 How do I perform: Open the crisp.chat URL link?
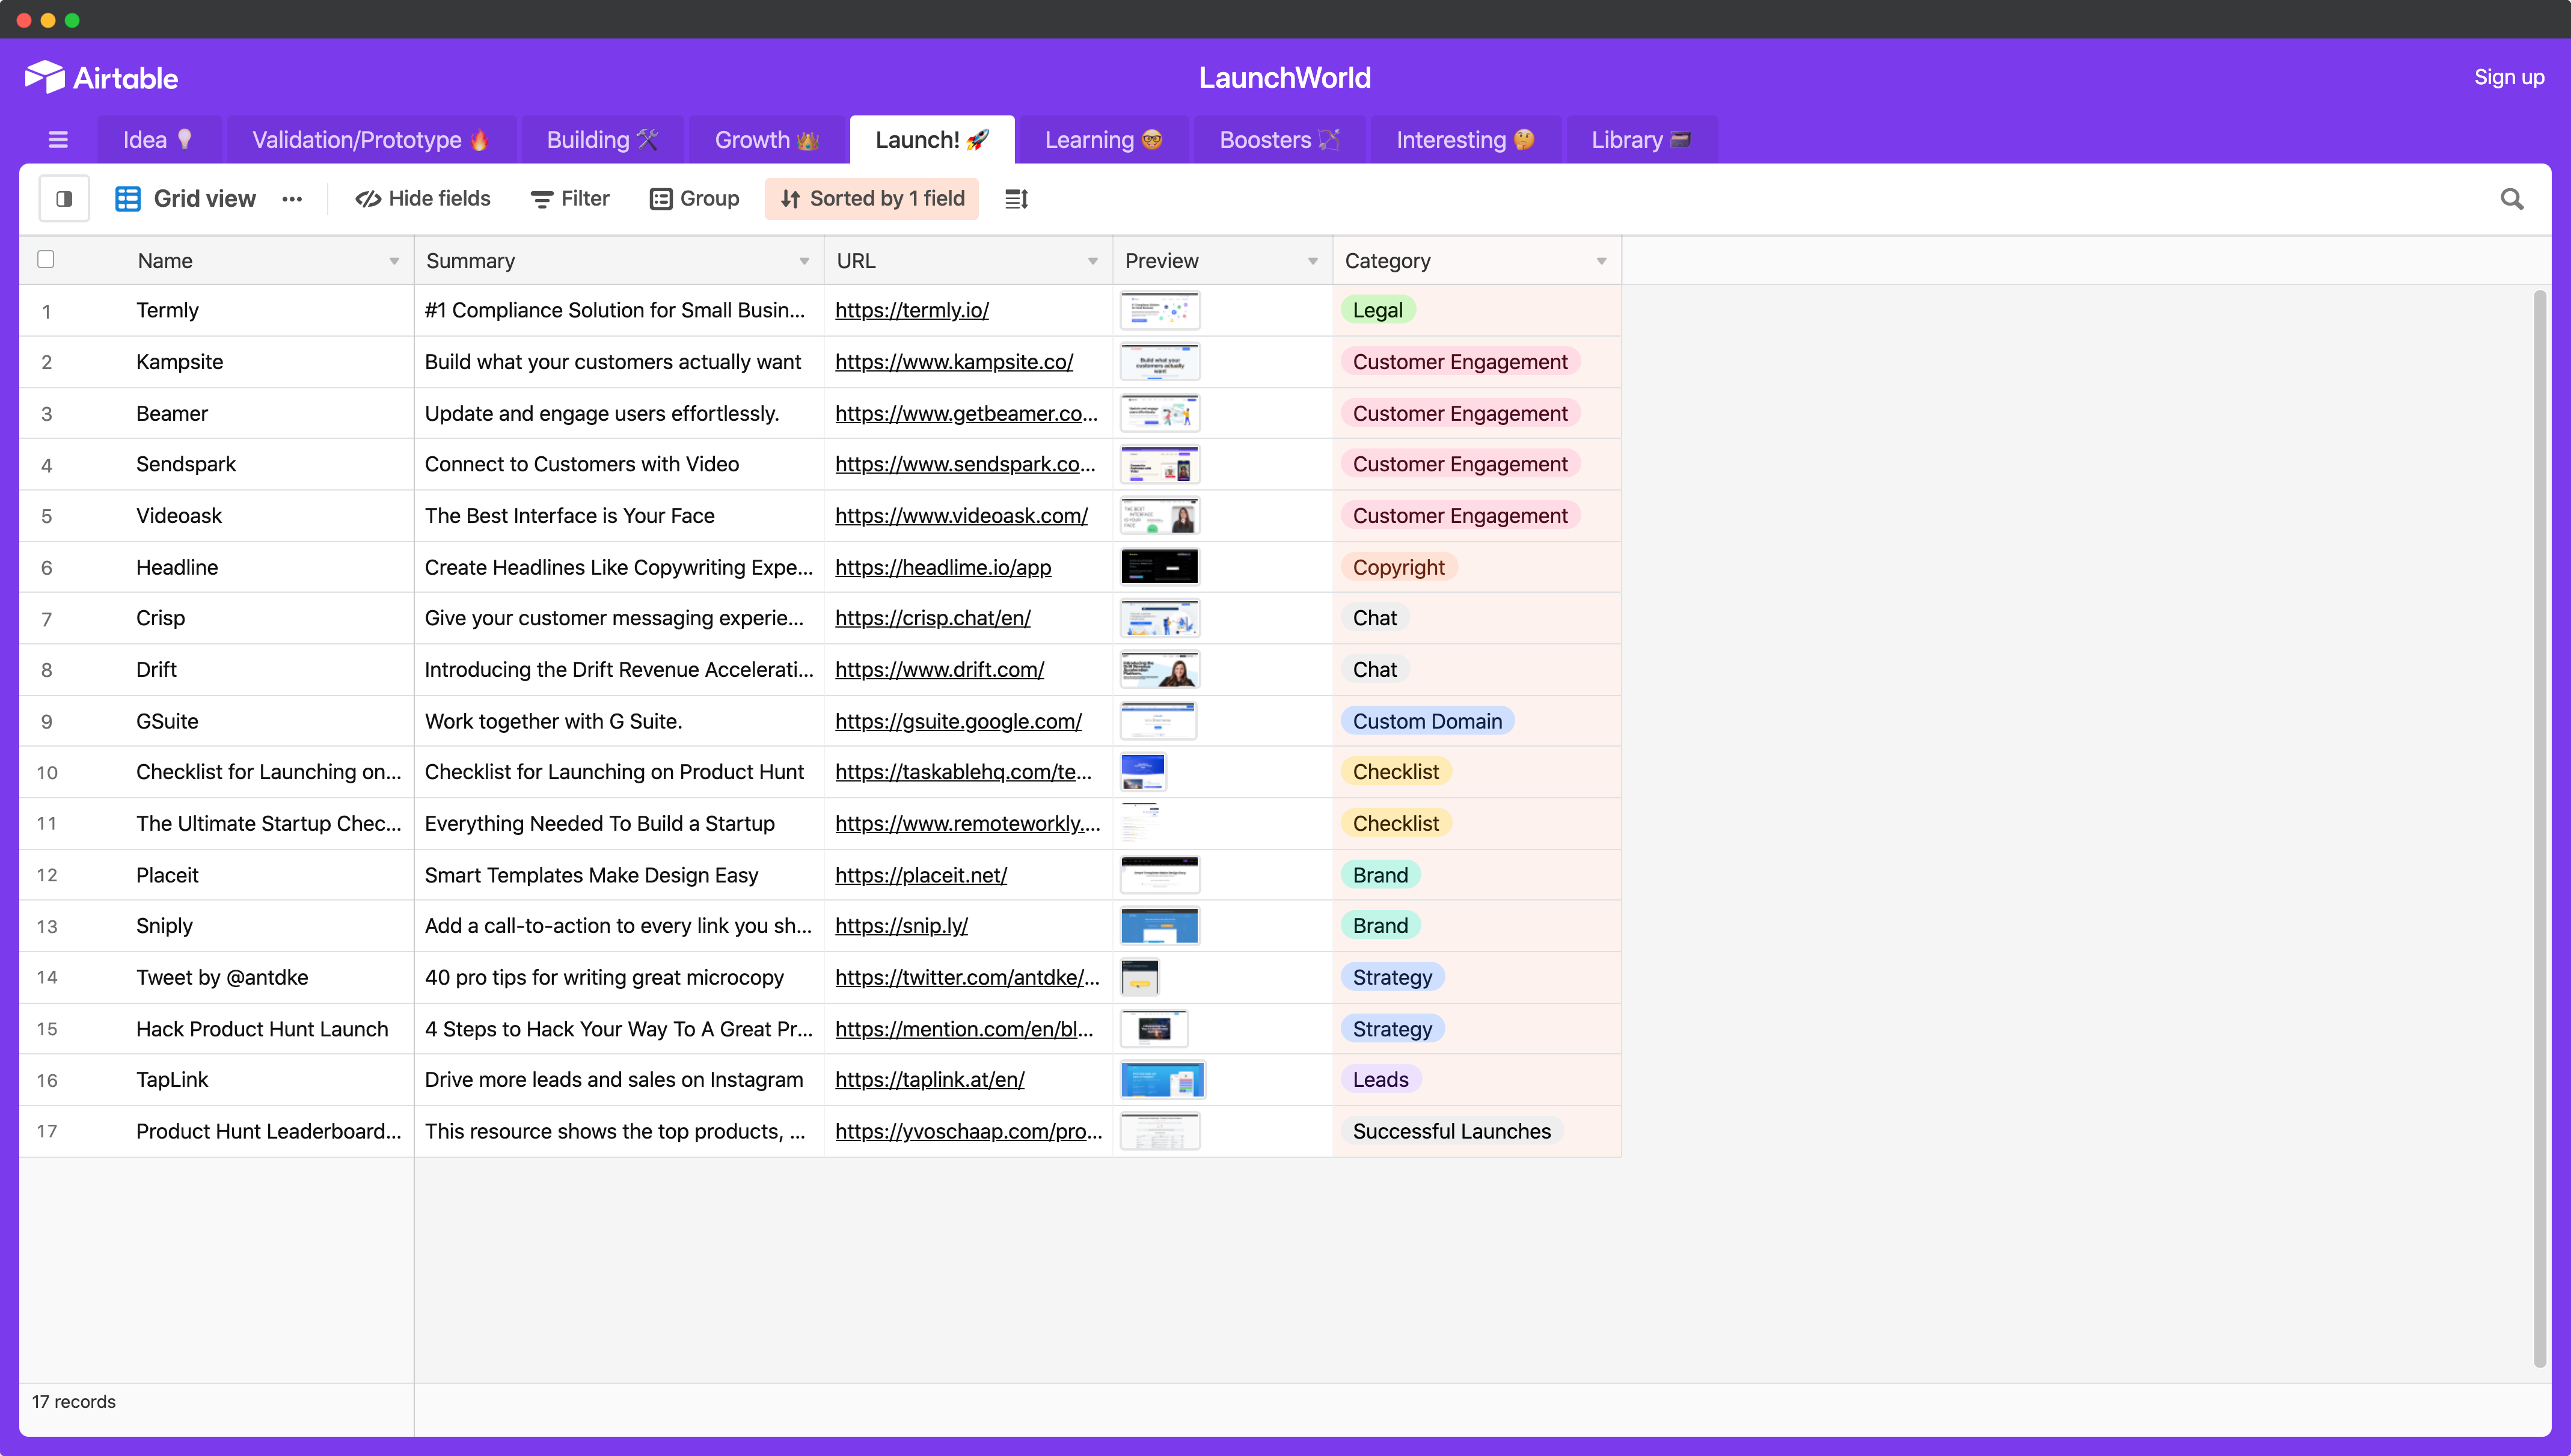(x=933, y=618)
